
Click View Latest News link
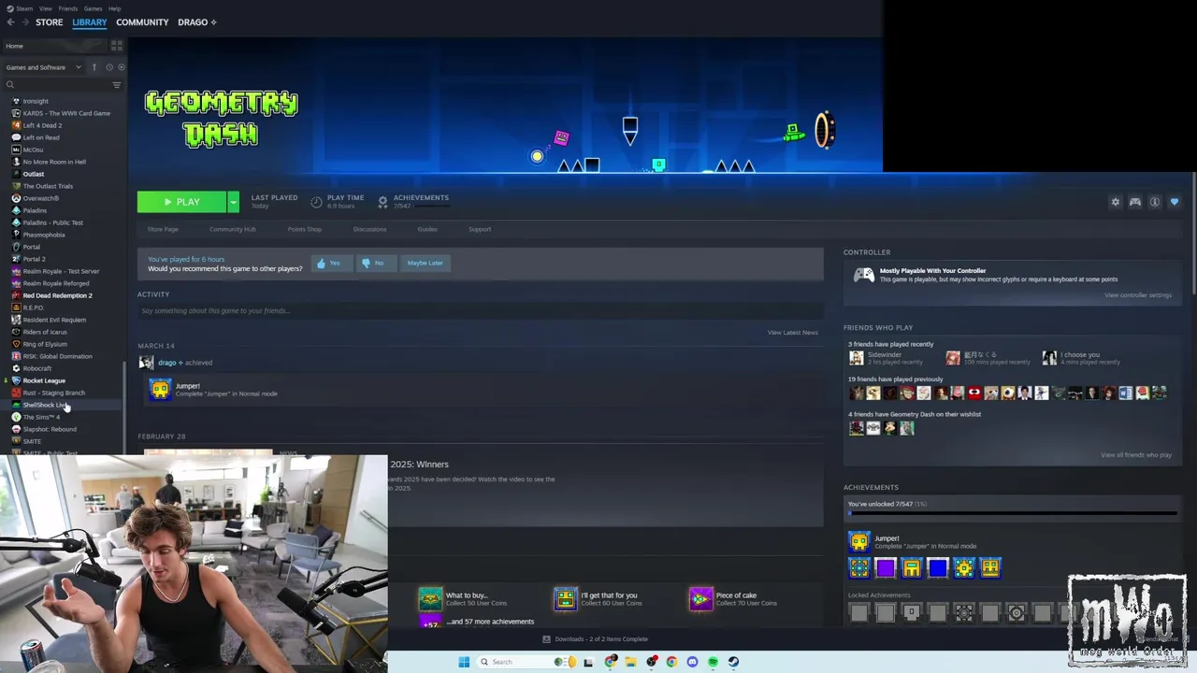point(792,333)
